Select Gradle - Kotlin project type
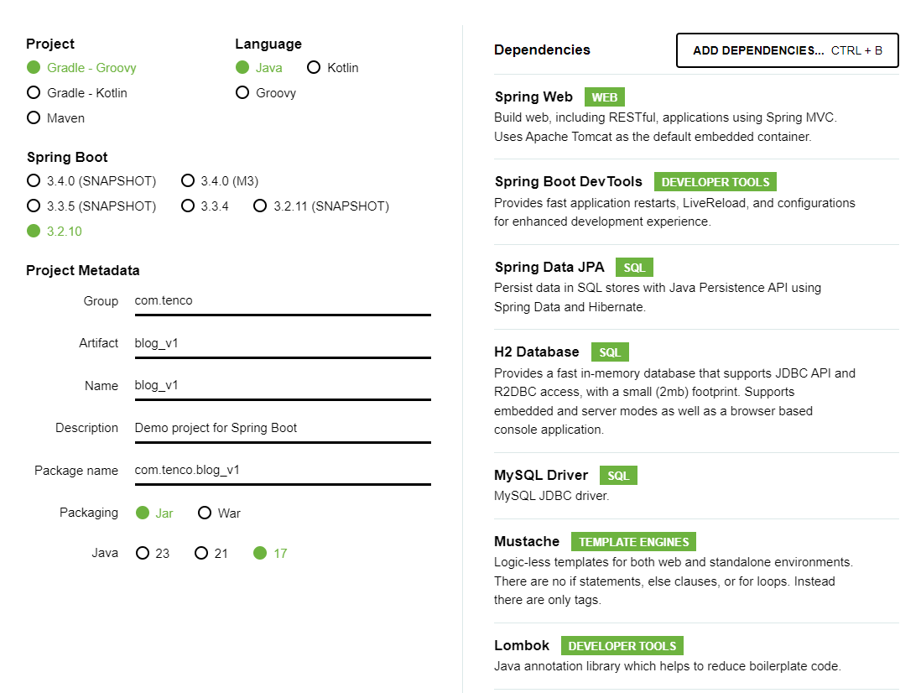The height and width of the screenshot is (693, 921). click(x=77, y=93)
